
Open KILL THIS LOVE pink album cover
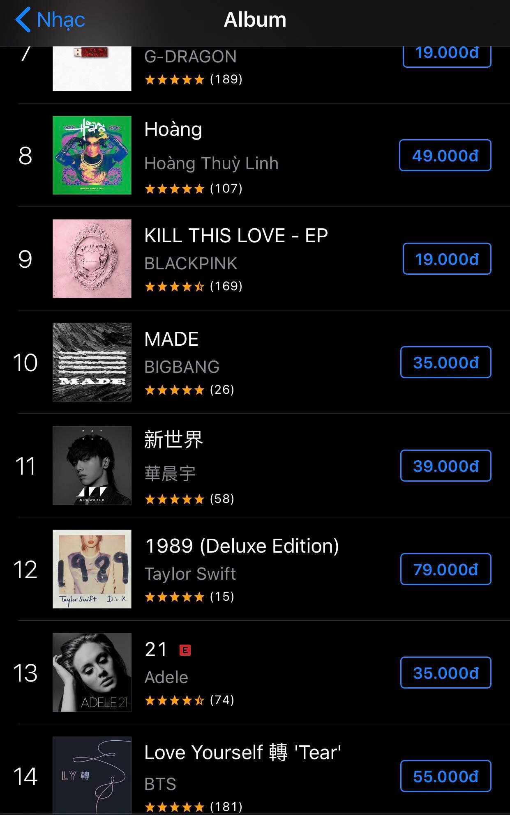pos(92,259)
